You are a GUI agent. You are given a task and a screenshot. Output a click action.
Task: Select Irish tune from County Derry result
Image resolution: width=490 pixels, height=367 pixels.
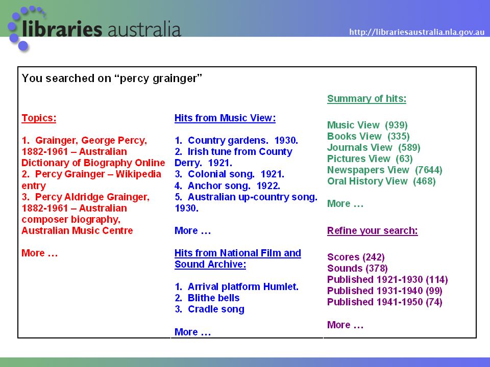point(233,158)
